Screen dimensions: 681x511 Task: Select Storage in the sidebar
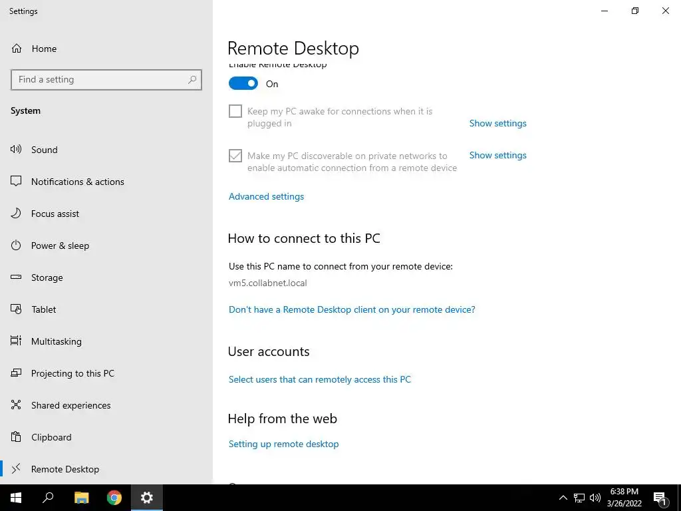pos(106,277)
